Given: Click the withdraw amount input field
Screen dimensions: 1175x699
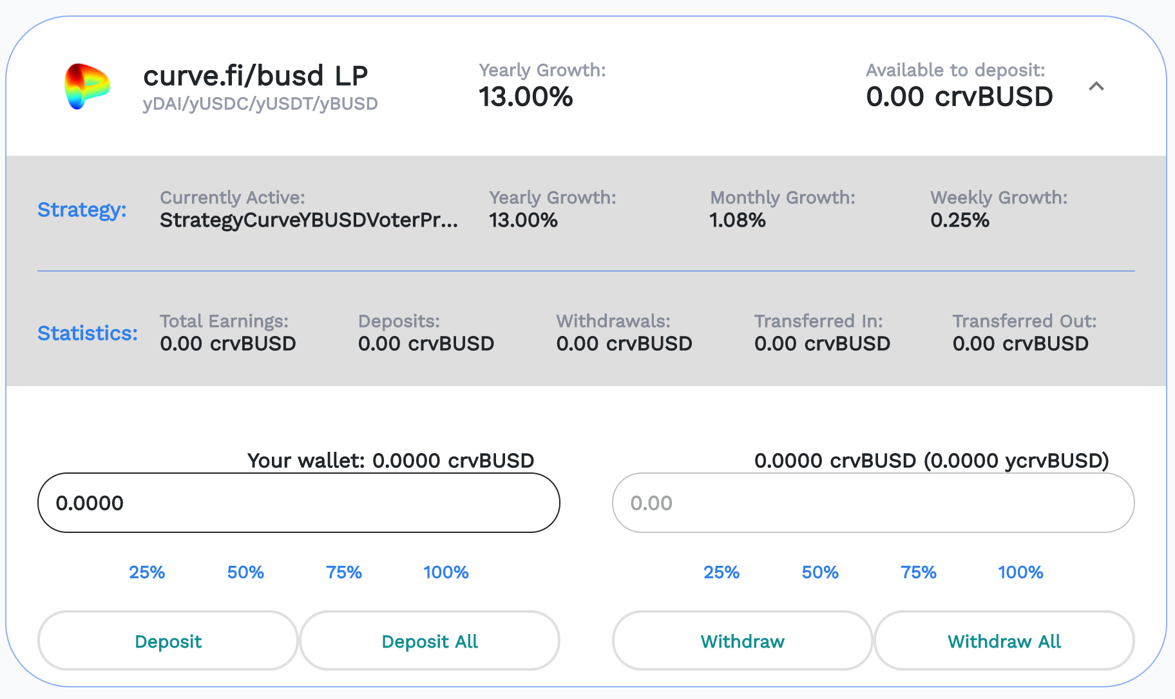Looking at the screenshot, I should point(874,503).
